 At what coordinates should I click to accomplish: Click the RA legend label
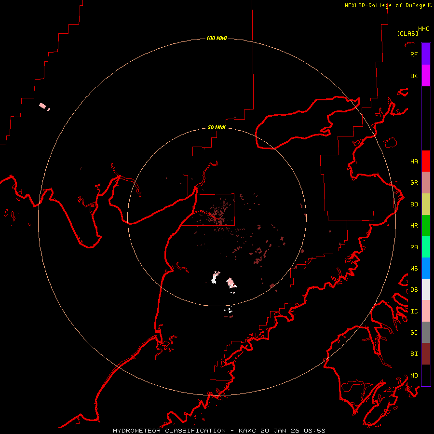click(414, 247)
